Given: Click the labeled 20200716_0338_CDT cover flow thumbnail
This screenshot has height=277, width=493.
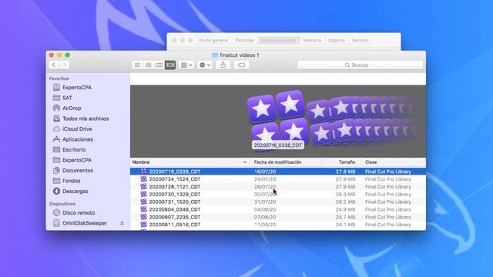Looking at the screenshot, I should pos(277,121).
